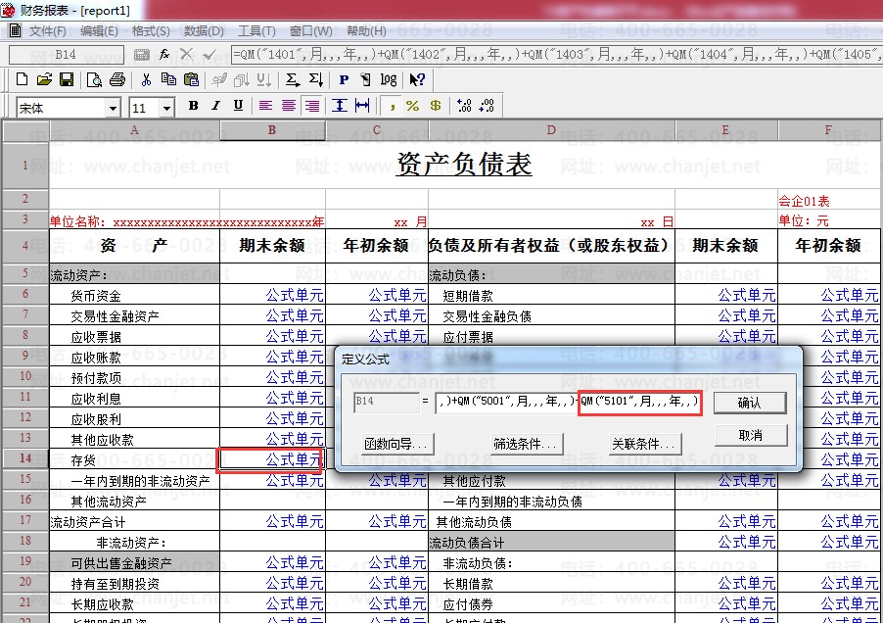Screen dimensions: 883x623
Task: Align text left
Action: pyautogui.click(x=266, y=106)
